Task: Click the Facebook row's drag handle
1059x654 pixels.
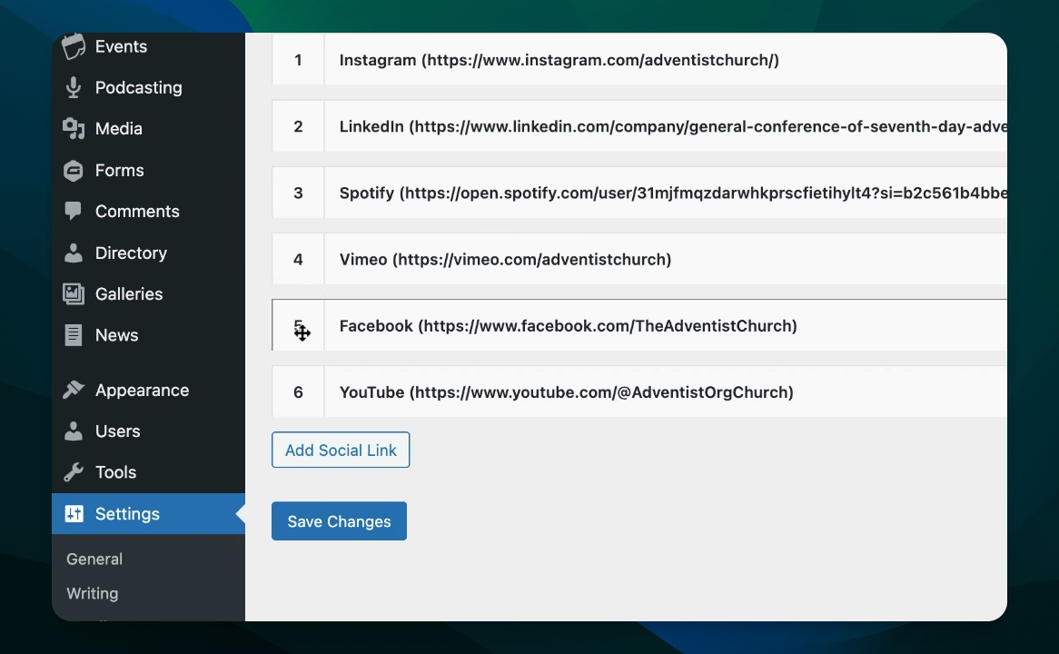Action: coord(298,326)
